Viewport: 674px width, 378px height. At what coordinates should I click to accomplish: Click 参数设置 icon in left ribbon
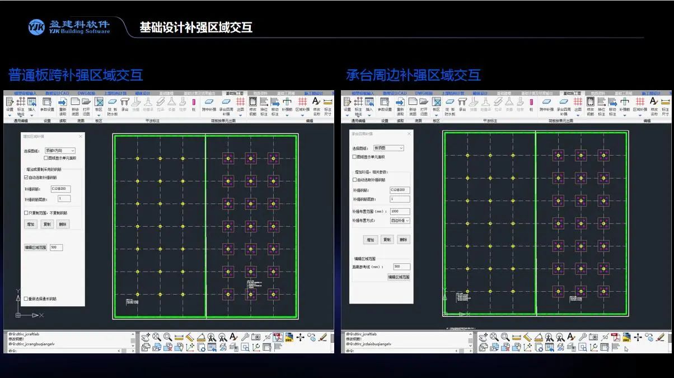(x=48, y=103)
